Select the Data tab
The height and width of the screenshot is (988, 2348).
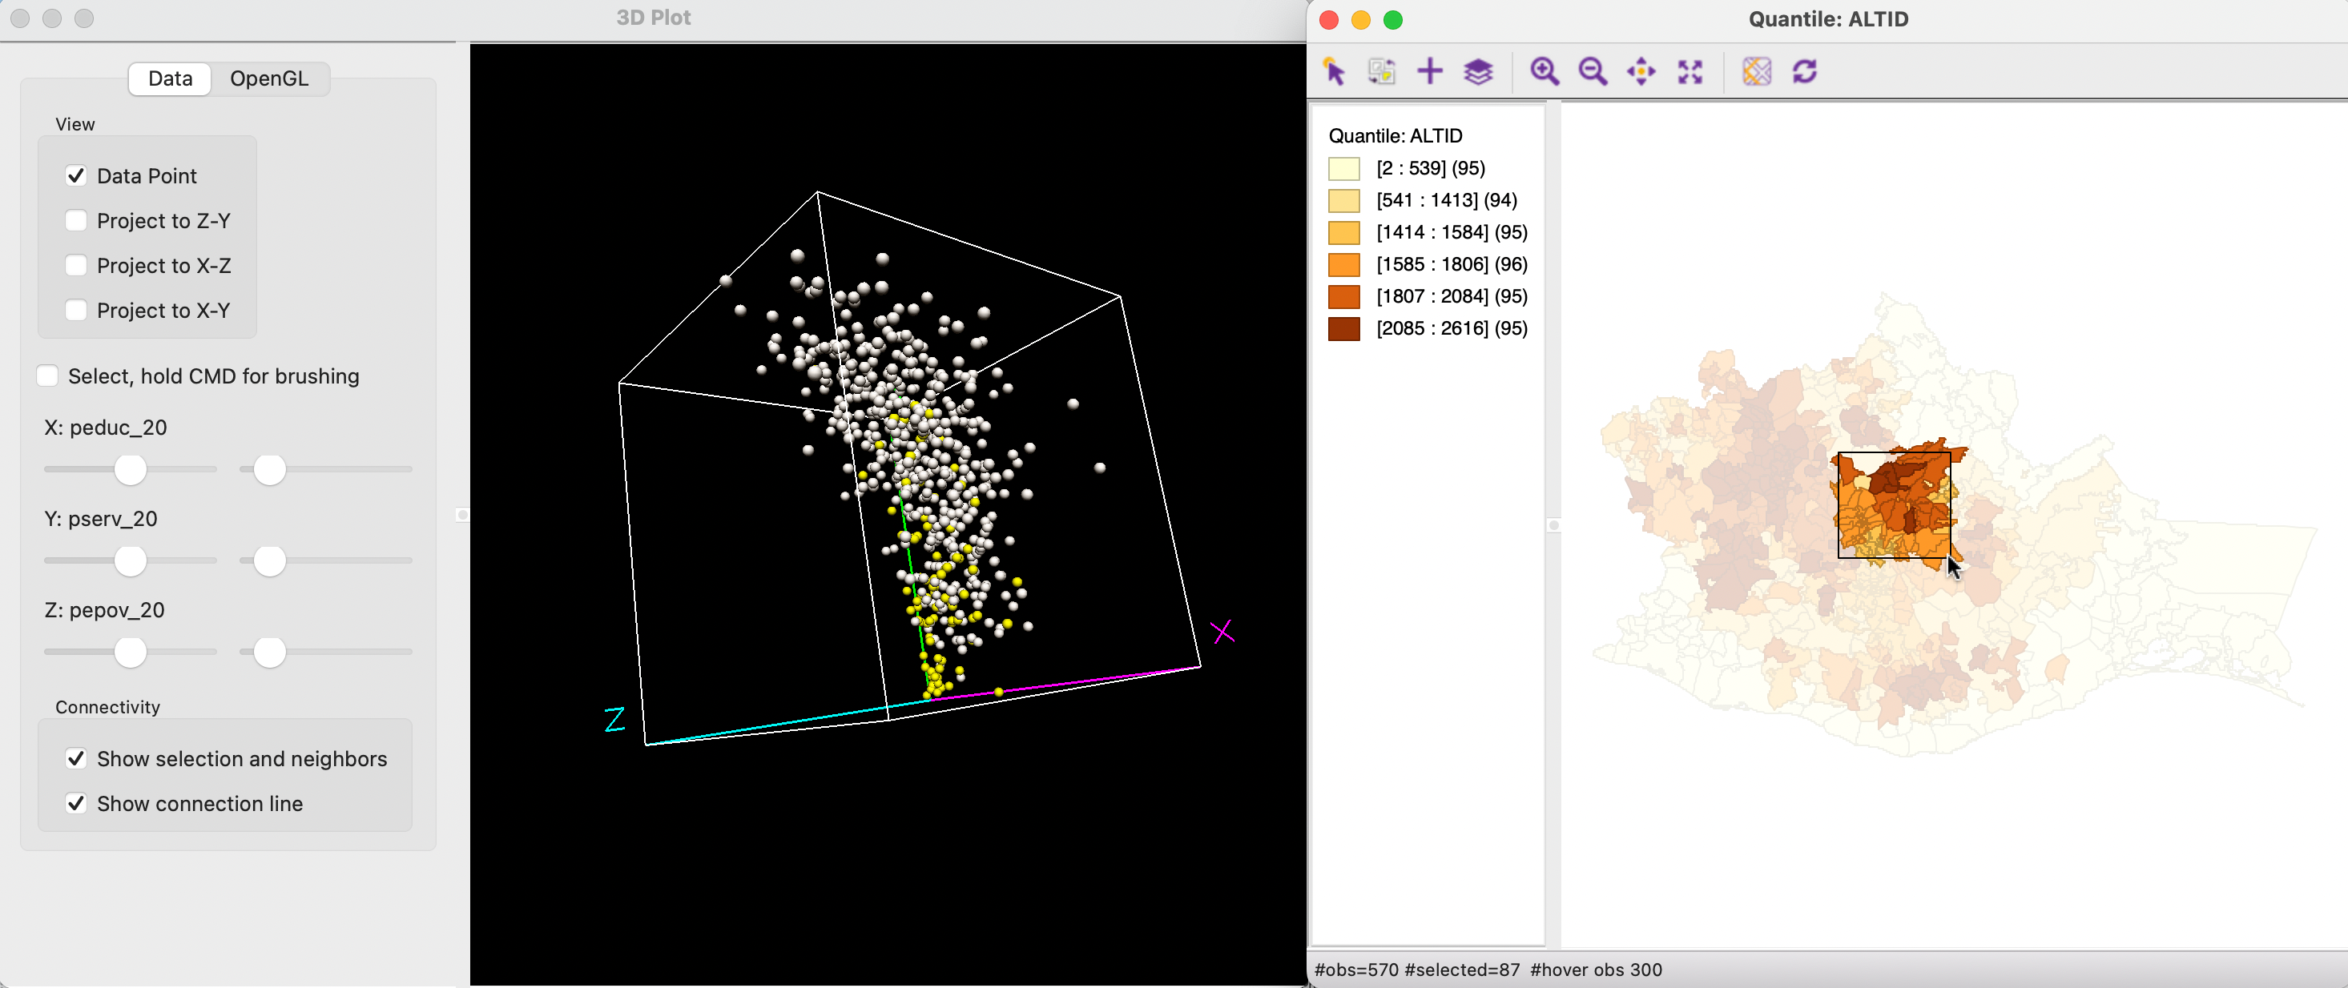(169, 78)
